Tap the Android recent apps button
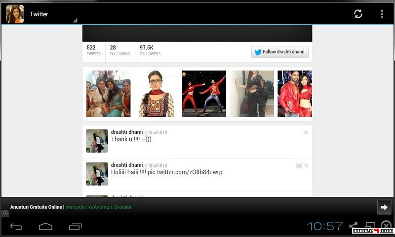Image resolution: width=395 pixels, height=237 pixels. [76, 227]
